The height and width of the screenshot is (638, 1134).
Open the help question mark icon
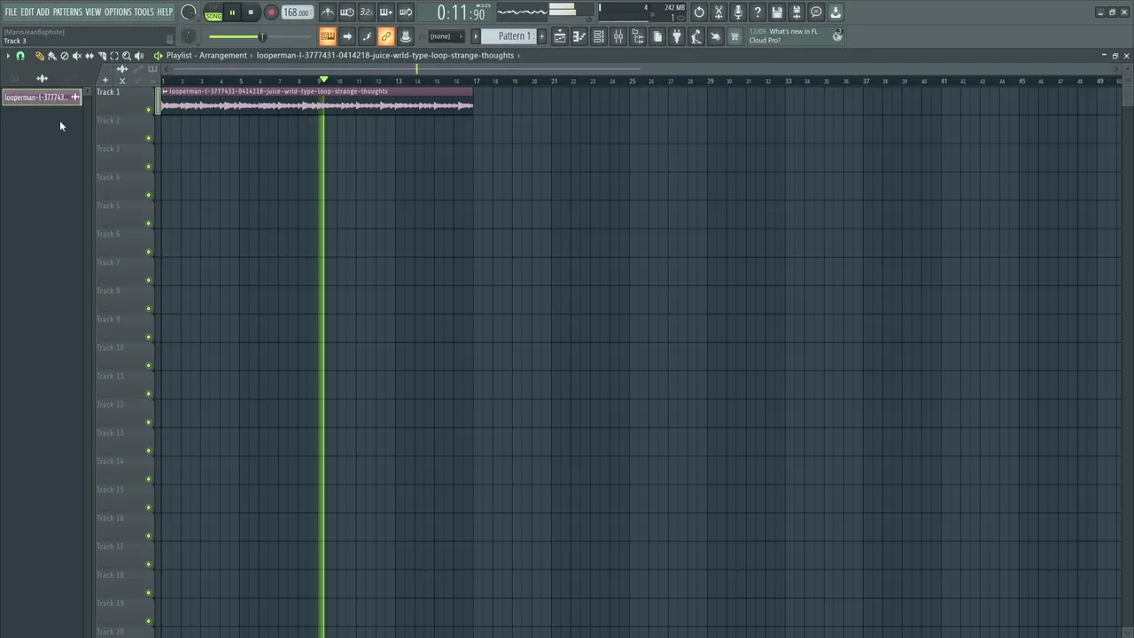[x=757, y=12]
